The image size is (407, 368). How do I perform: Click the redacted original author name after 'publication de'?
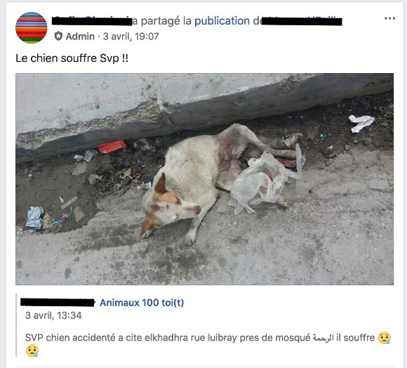click(x=301, y=21)
